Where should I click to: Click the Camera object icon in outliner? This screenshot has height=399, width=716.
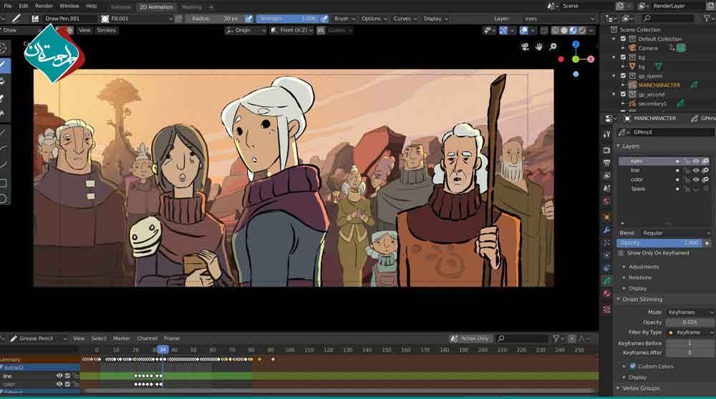pyautogui.click(x=632, y=48)
